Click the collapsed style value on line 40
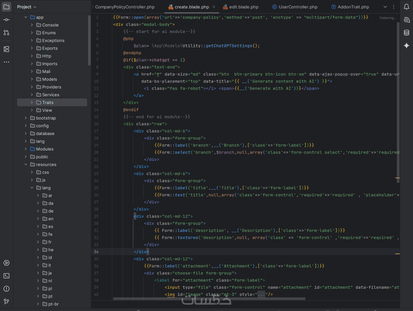The width and height of the screenshot is (413, 311). [x=261, y=294]
